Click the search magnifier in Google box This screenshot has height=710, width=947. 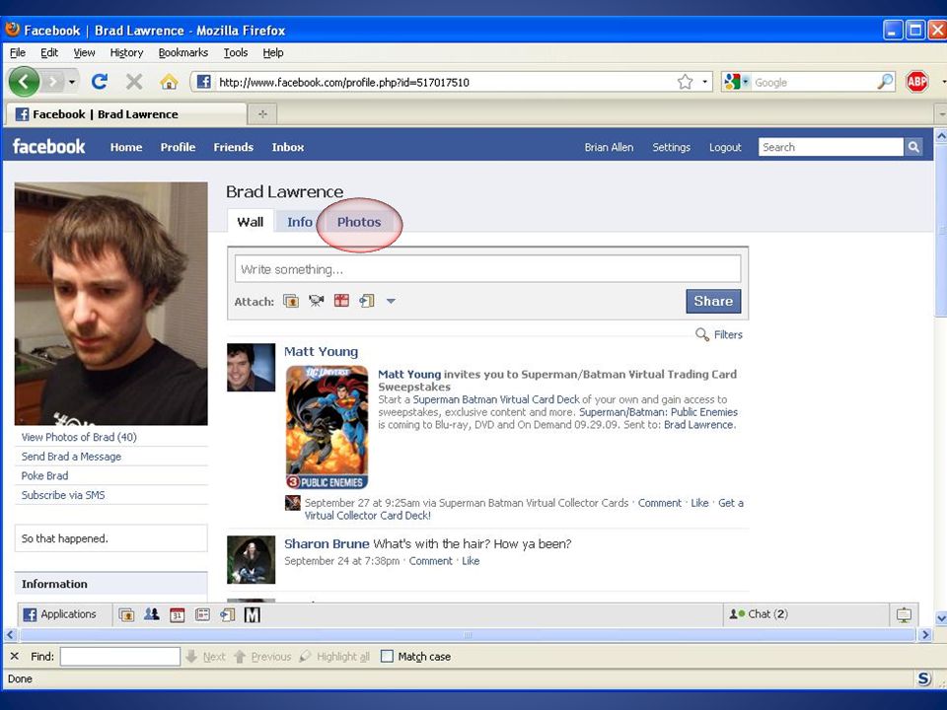[x=885, y=82]
